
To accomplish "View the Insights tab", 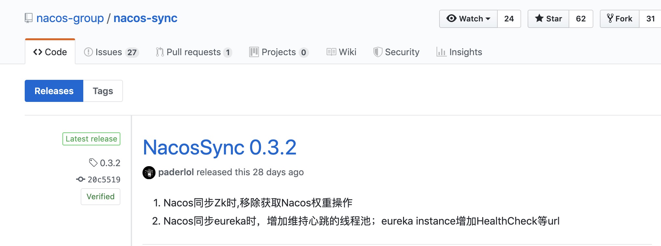I will point(459,52).
